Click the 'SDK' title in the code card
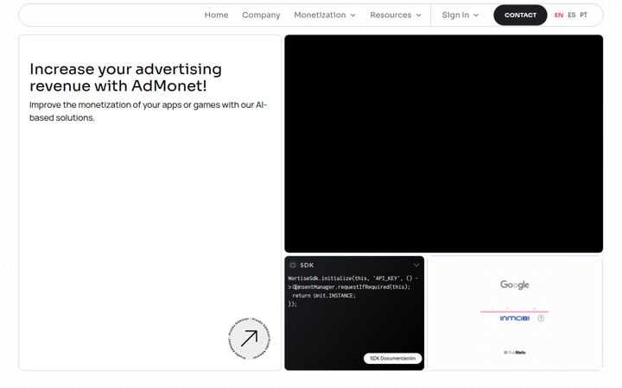This screenshot has height=388, width=622. click(x=307, y=266)
